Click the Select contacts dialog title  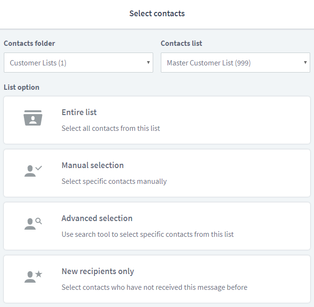pos(157,13)
